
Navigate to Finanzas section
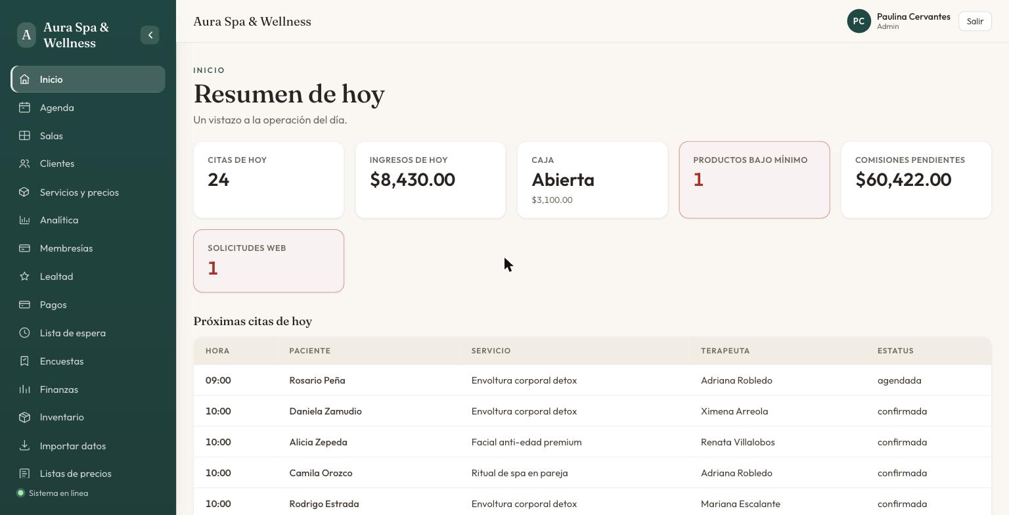[88, 390]
